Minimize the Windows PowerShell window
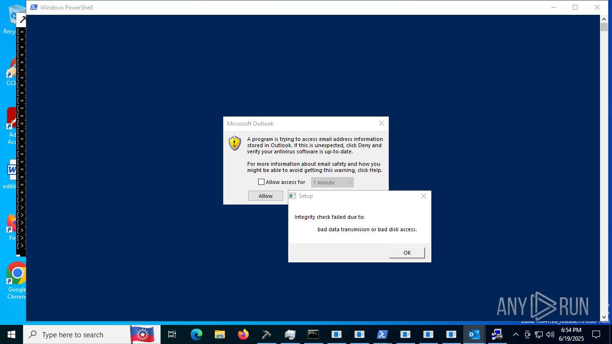This screenshot has height=344, width=612. (x=554, y=7)
